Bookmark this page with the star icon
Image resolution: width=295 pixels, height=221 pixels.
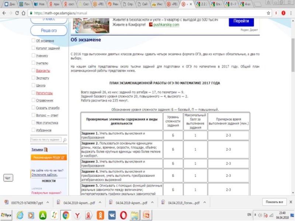click(x=268, y=13)
